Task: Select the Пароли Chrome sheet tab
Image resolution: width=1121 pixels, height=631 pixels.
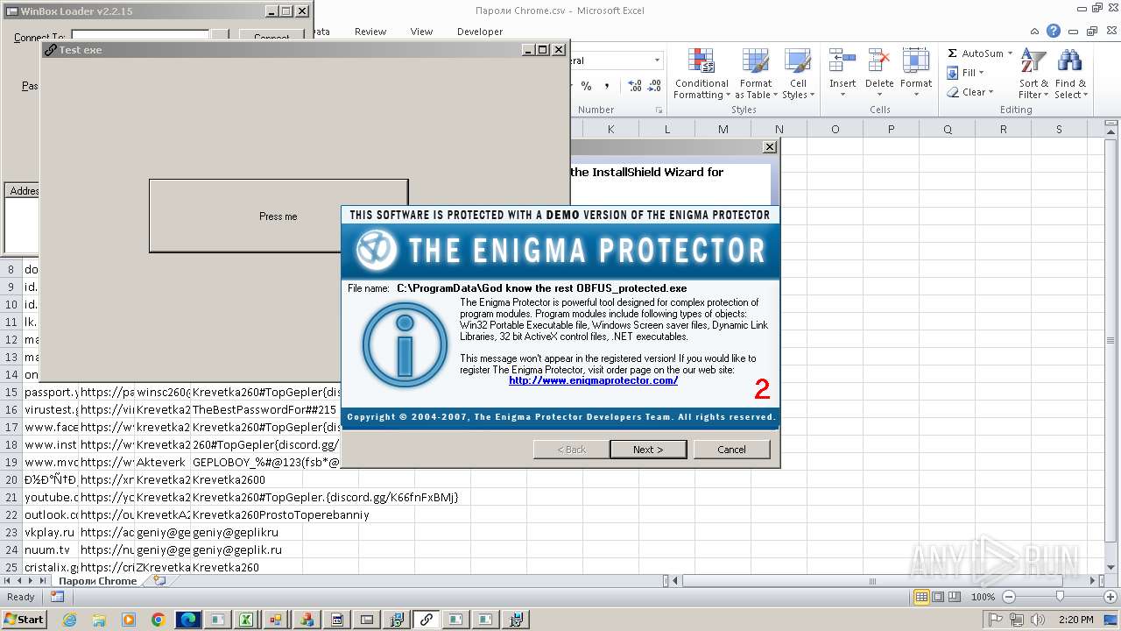Action: coord(97,581)
